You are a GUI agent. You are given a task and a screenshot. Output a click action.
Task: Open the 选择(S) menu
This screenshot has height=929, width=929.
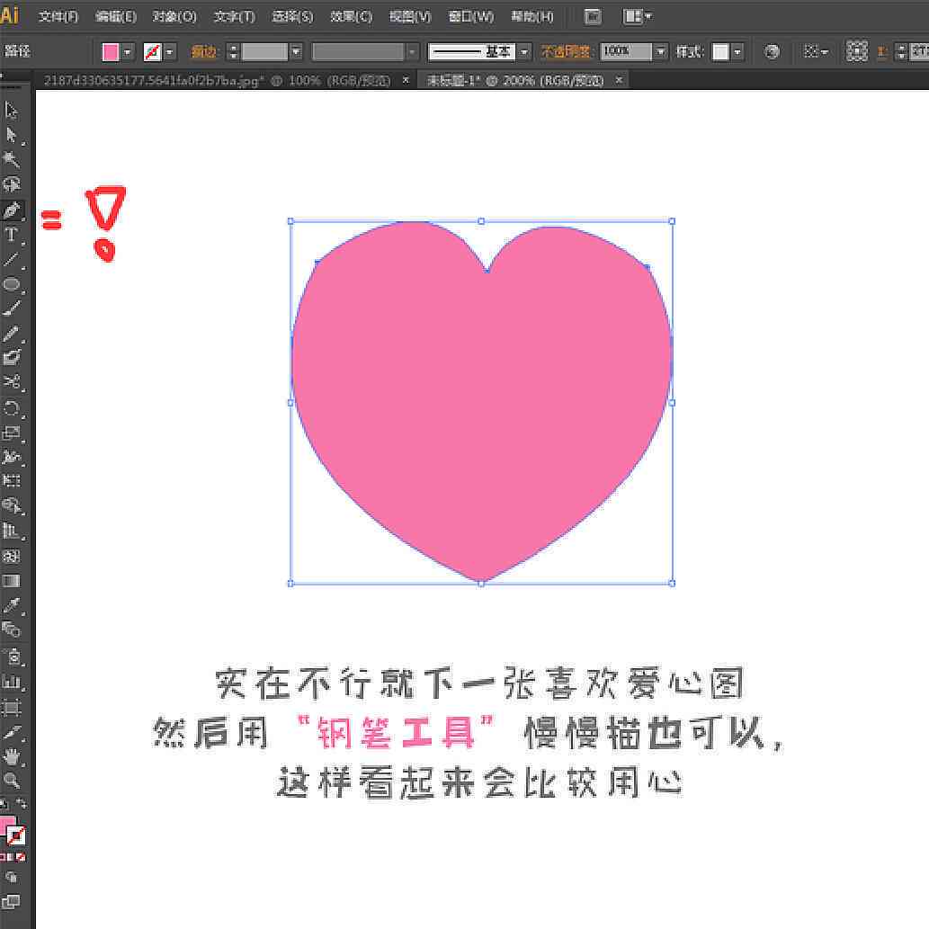[292, 16]
